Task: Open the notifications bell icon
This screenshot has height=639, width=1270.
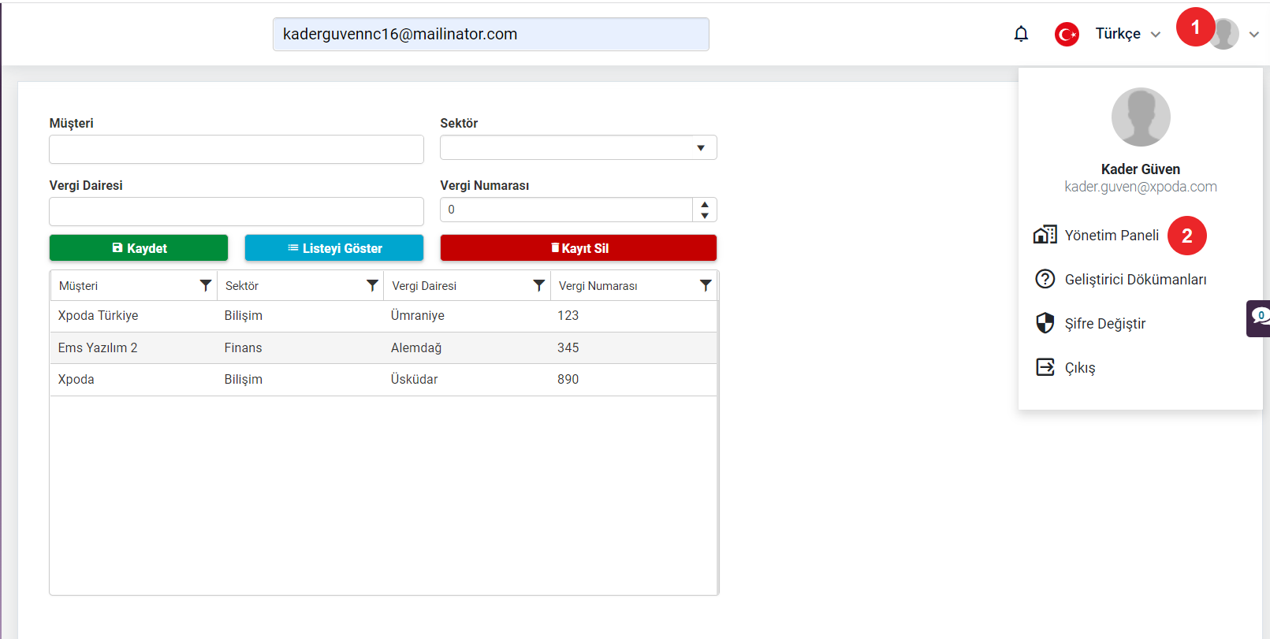Action: (1021, 34)
